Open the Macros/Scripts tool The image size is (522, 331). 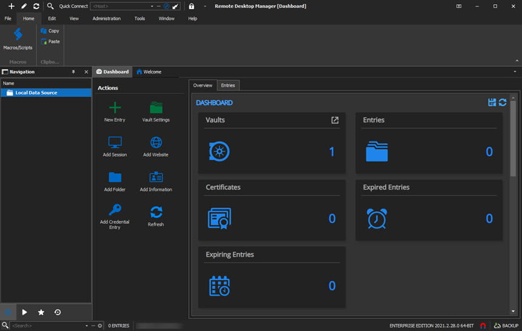coord(18,39)
